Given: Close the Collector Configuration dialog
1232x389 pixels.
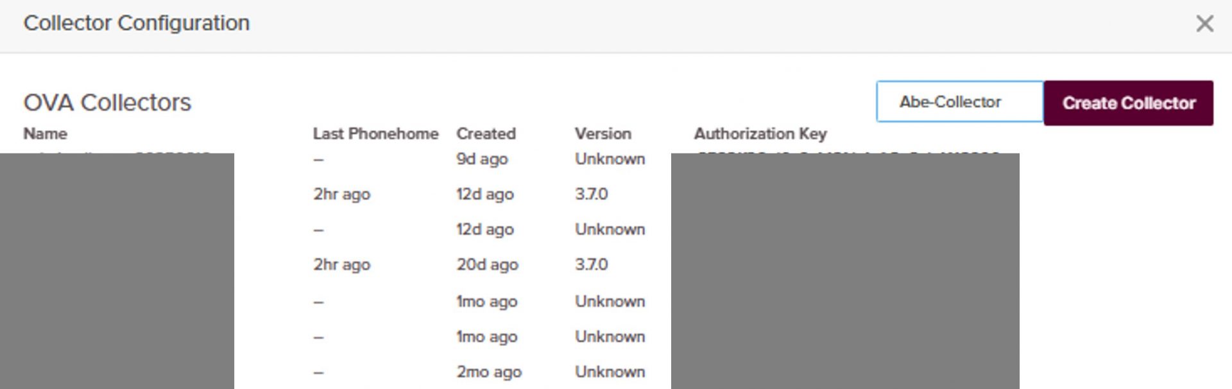Looking at the screenshot, I should (1204, 24).
